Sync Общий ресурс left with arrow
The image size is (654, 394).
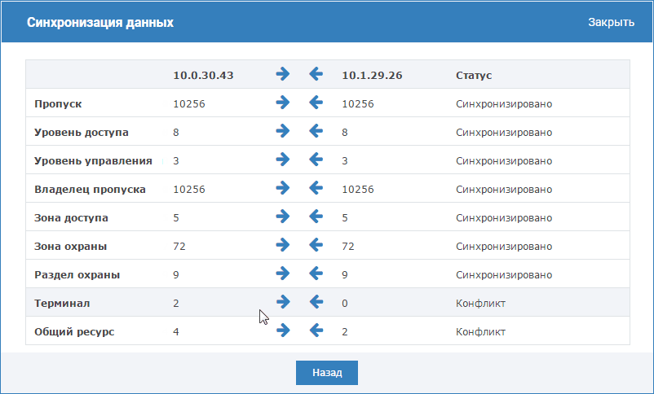(x=316, y=331)
